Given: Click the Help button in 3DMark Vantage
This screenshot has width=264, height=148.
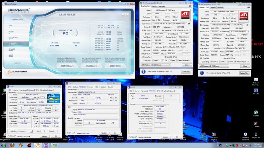Looking at the screenshot, I should (x=125, y=14).
